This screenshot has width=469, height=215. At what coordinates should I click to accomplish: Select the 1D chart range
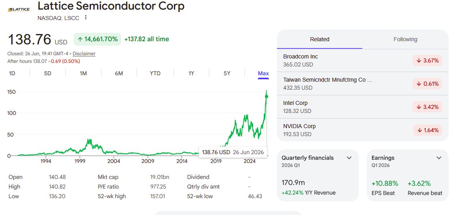[12, 73]
